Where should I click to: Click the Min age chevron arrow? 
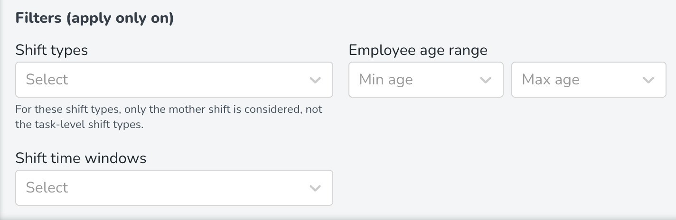point(485,80)
